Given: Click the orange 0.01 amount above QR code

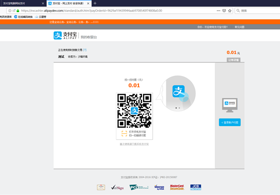Looking at the screenshot, I should point(134,85).
